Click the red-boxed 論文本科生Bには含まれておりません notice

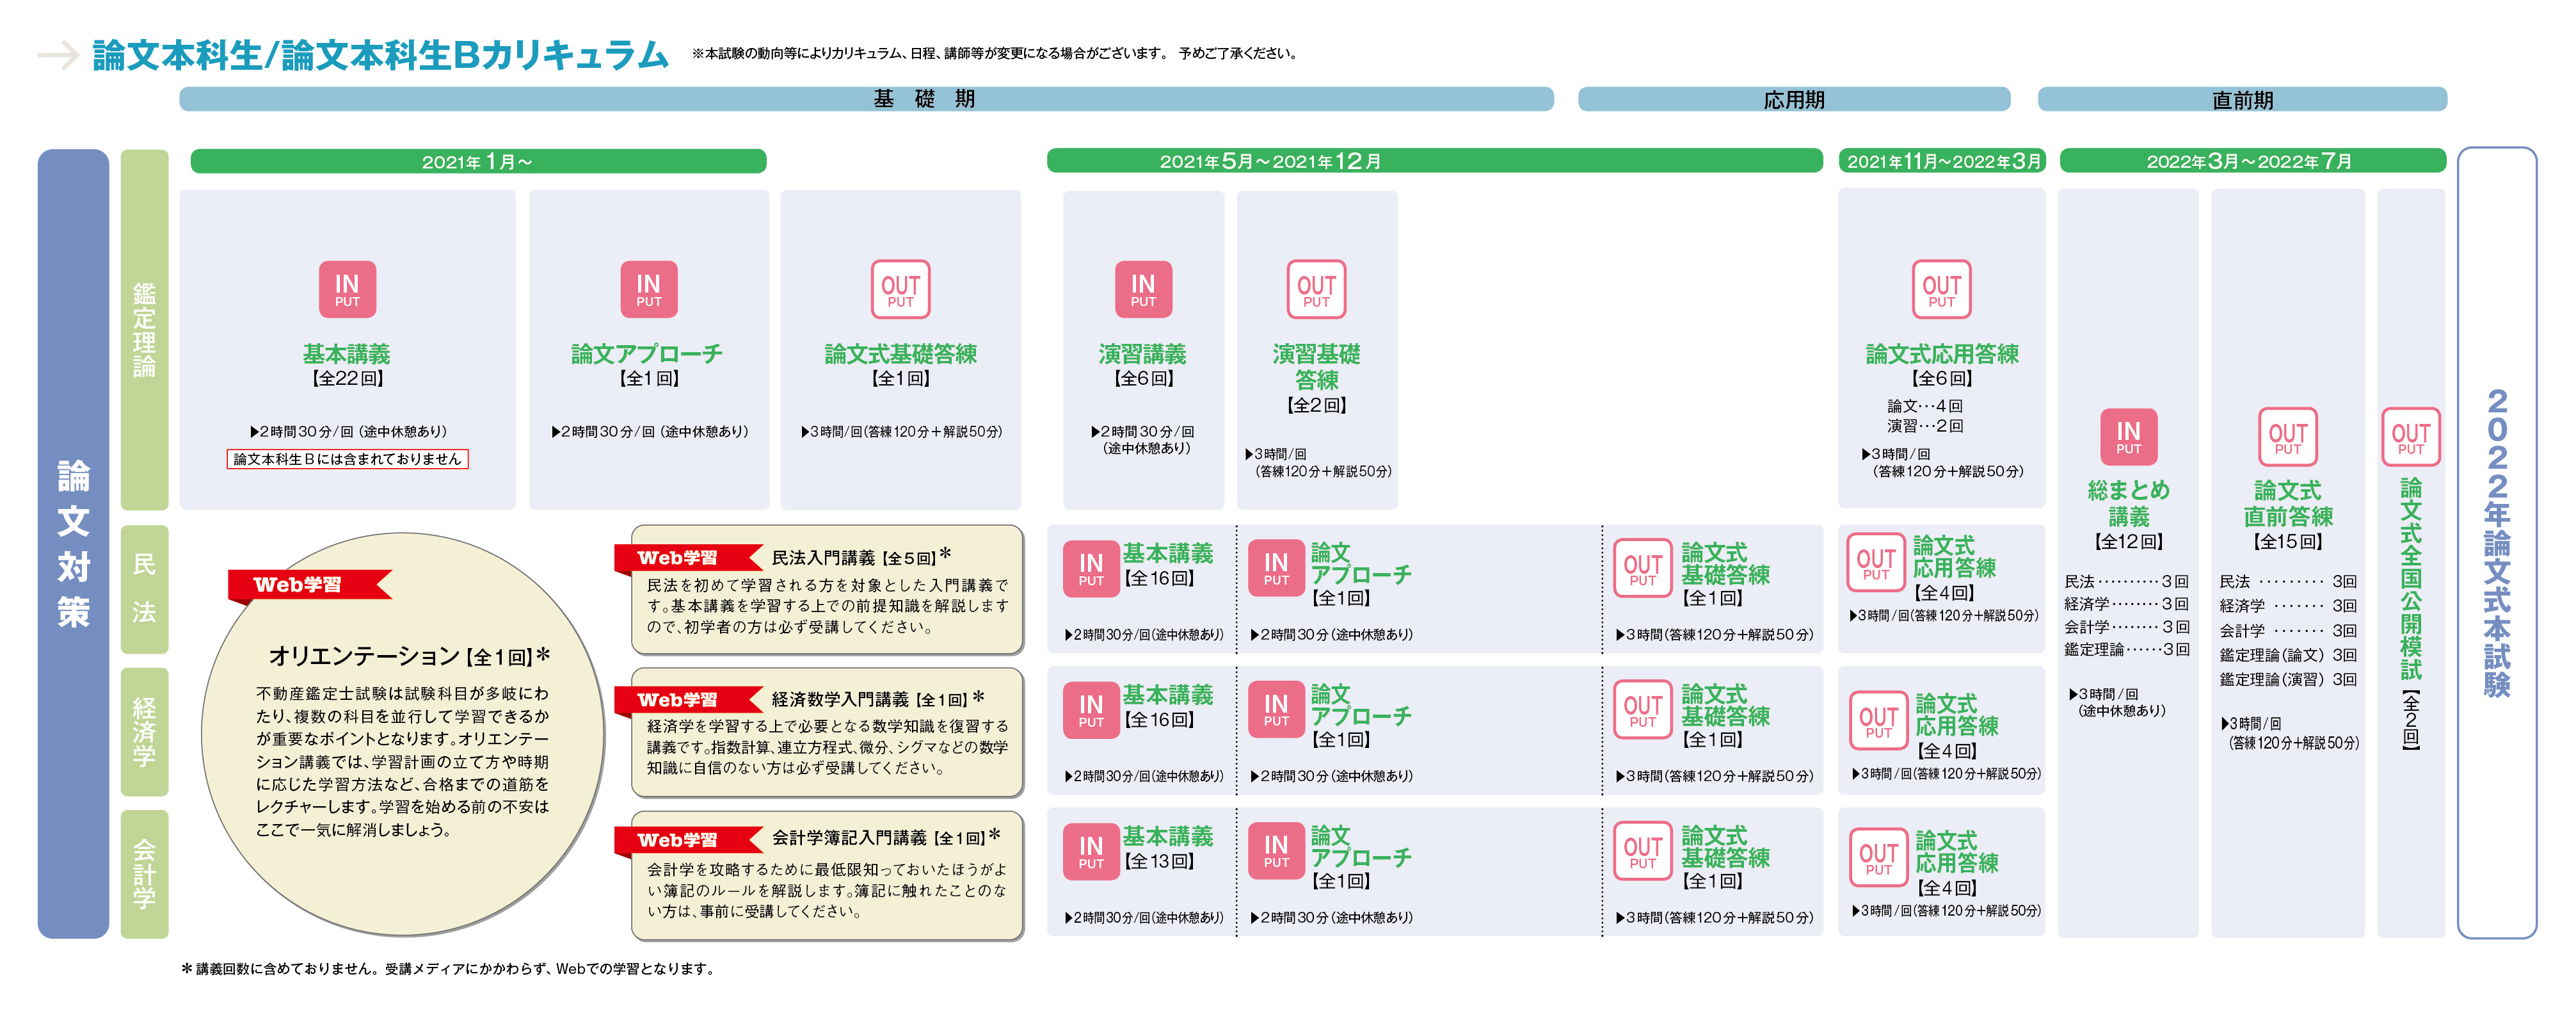point(347,460)
